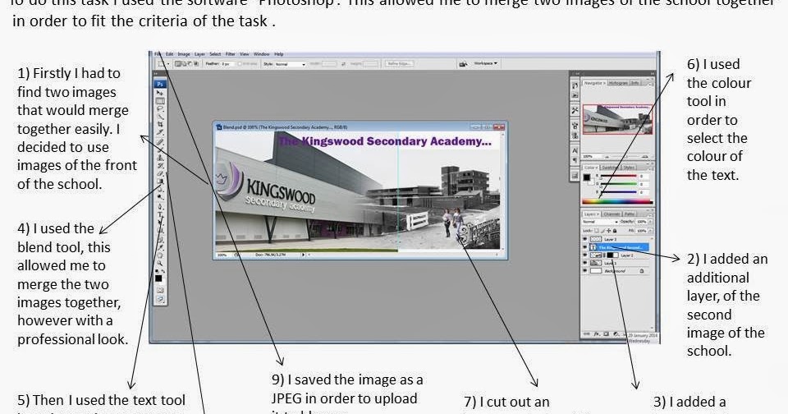The width and height of the screenshot is (788, 414).
Task: Click the Feather input field
Action: click(228, 64)
